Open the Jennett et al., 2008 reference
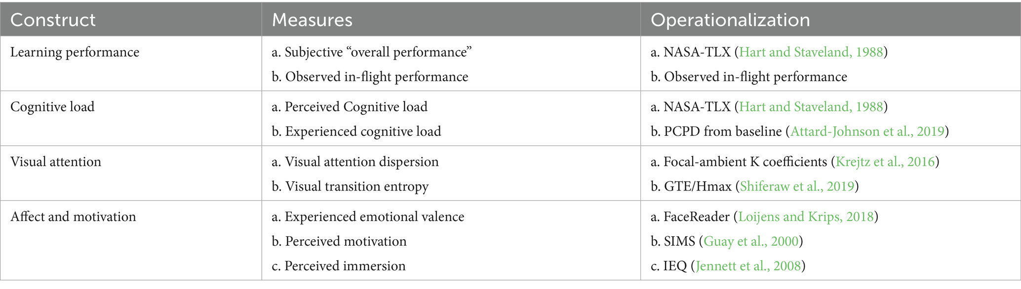The width and height of the screenshot is (1021, 289). tap(748, 266)
